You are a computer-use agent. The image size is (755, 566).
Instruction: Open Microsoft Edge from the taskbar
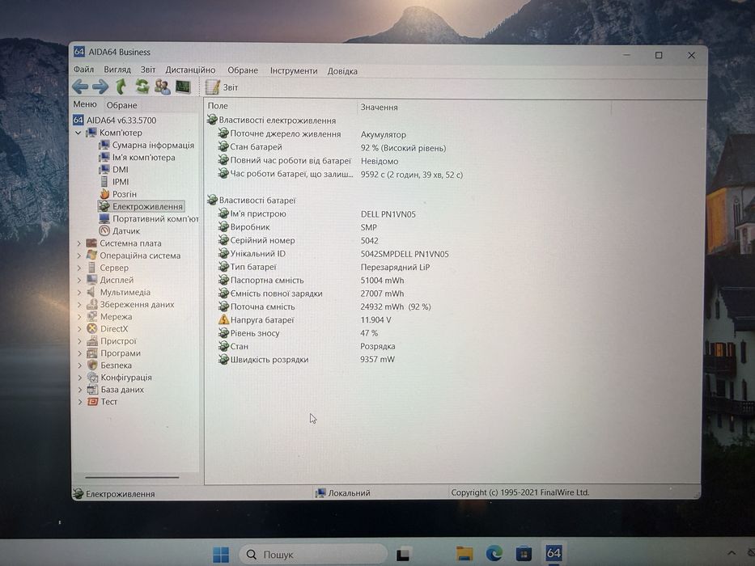tap(494, 554)
